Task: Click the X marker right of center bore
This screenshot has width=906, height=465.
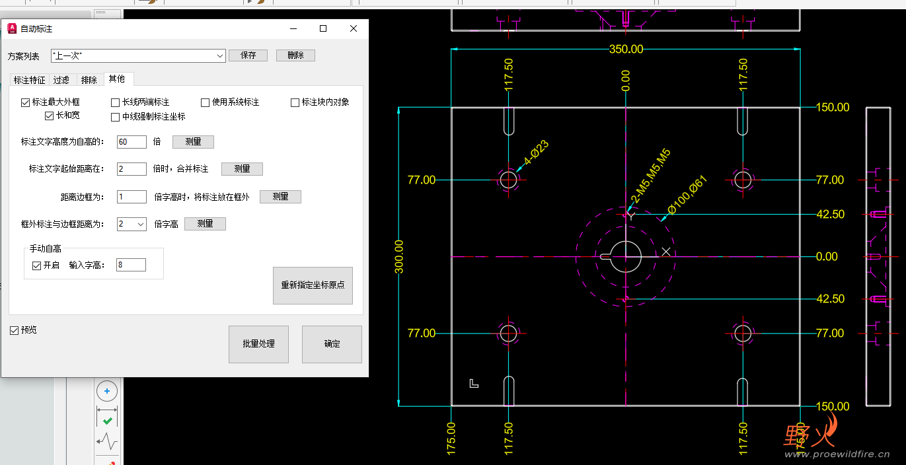Action: click(666, 252)
